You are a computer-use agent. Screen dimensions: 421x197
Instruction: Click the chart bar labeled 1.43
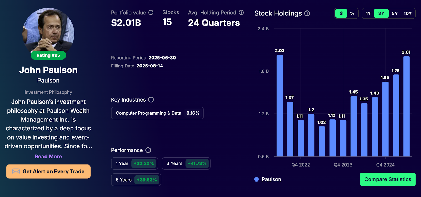point(375,127)
